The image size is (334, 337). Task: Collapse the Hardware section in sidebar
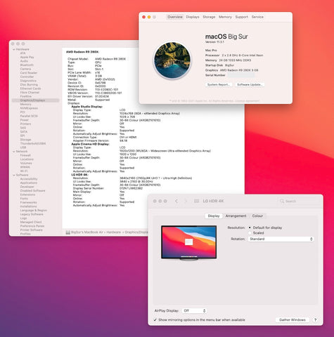click(x=14, y=49)
